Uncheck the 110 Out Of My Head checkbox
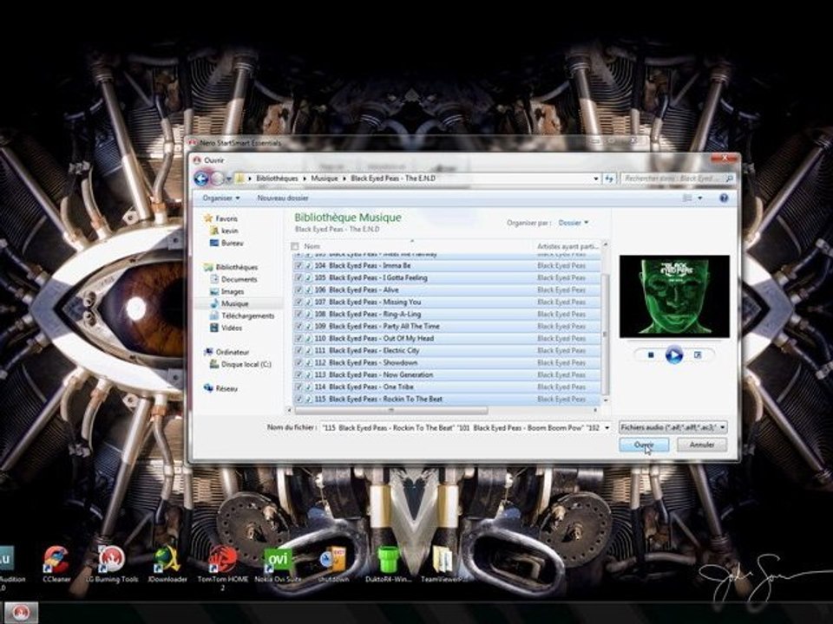The width and height of the screenshot is (833, 624). [x=298, y=339]
